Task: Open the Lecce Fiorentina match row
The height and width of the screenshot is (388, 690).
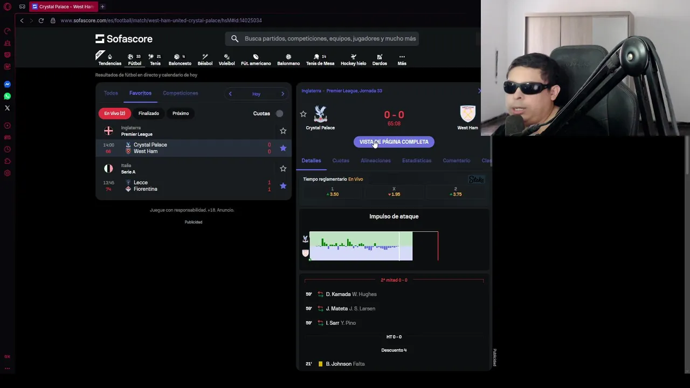Action: point(194,186)
